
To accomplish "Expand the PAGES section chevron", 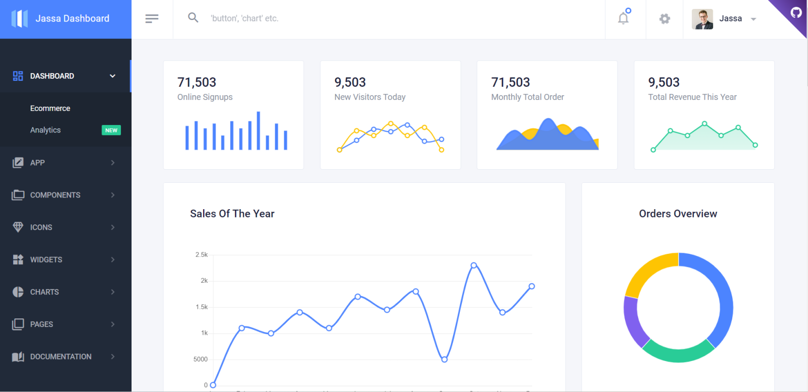I will coord(112,324).
